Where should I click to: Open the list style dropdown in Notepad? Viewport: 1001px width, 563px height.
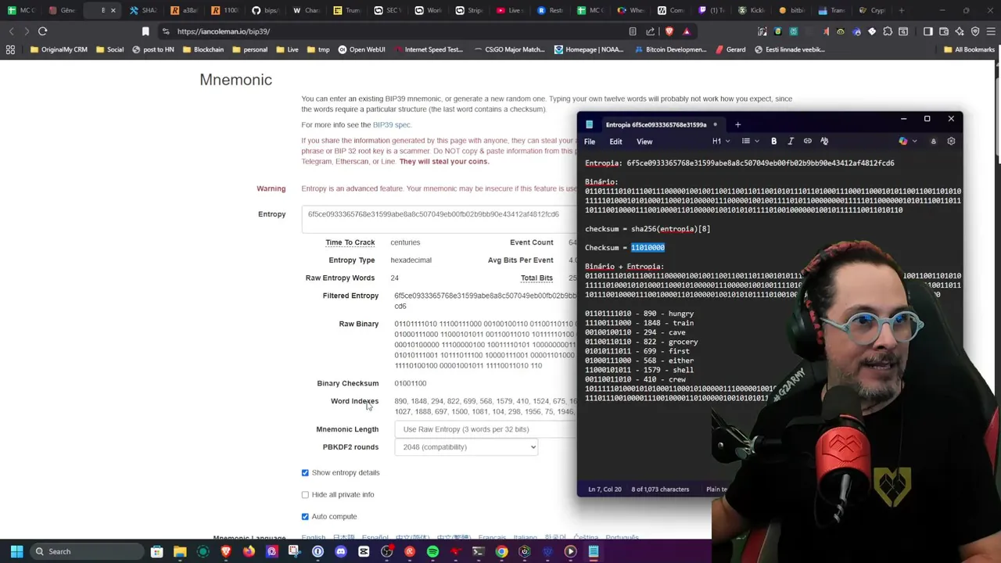(x=750, y=142)
